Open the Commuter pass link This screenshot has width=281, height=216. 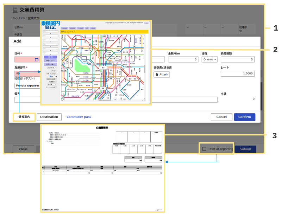tap(79, 117)
